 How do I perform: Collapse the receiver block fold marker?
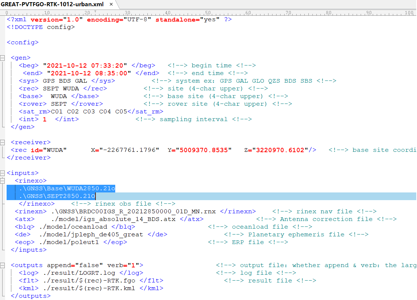click(x=3, y=142)
